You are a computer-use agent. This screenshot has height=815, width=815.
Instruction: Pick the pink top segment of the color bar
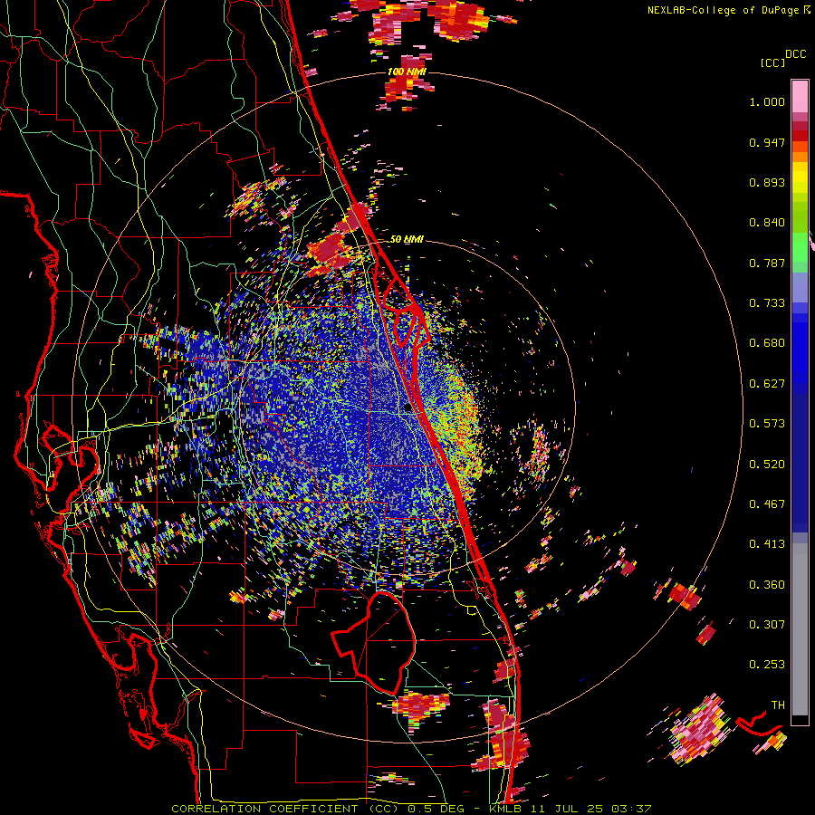coord(800,96)
